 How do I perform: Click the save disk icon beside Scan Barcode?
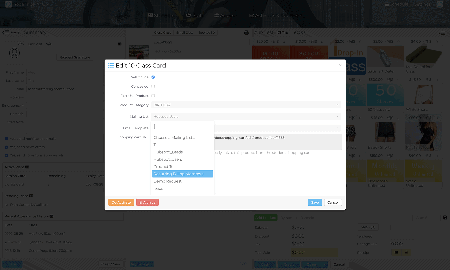click(x=445, y=218)
